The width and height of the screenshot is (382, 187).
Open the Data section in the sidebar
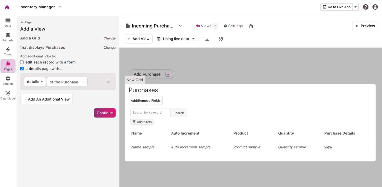[x=8, y=22]
